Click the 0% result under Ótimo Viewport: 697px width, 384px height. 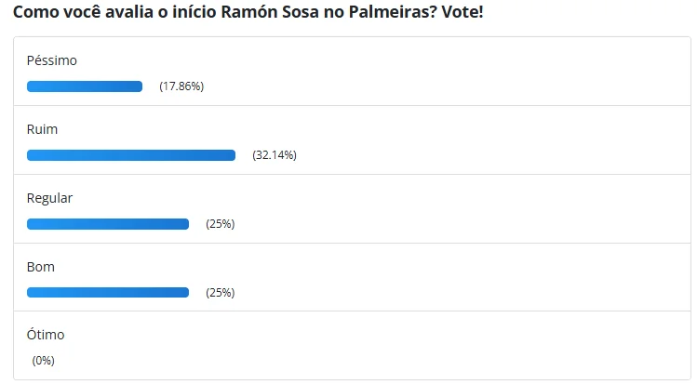coord(44,360)
